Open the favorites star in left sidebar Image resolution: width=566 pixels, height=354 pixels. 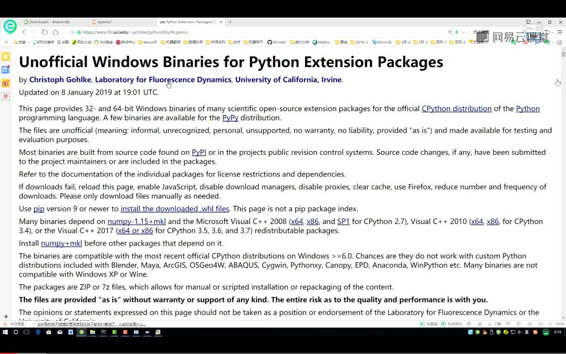coord(6,57)
